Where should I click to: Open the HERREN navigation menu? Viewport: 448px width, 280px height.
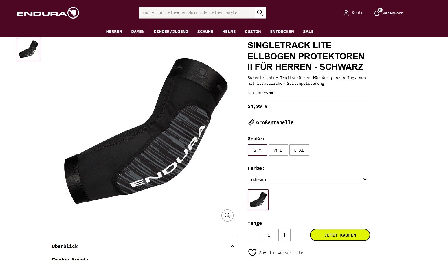114,32
